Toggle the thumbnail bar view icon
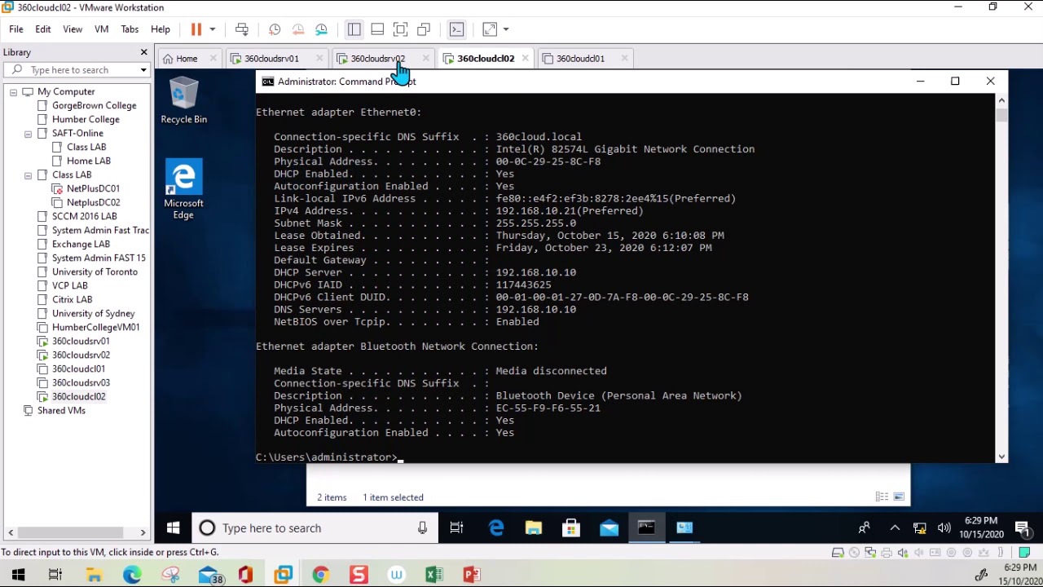 (377, 29)
